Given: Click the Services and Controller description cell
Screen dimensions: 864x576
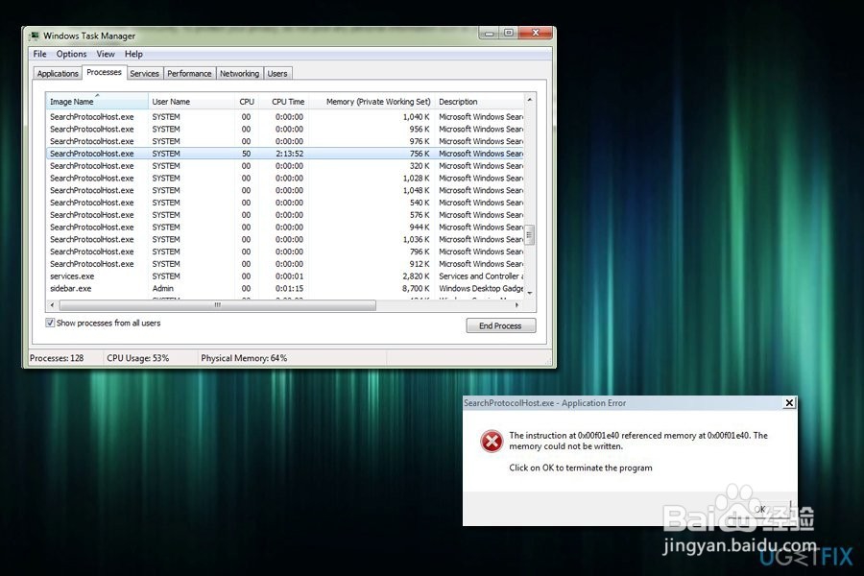Looking at the screenshot, I should click(481, 276).
